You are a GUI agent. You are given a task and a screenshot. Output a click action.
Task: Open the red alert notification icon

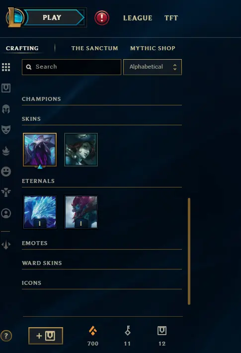click(102, 18)
